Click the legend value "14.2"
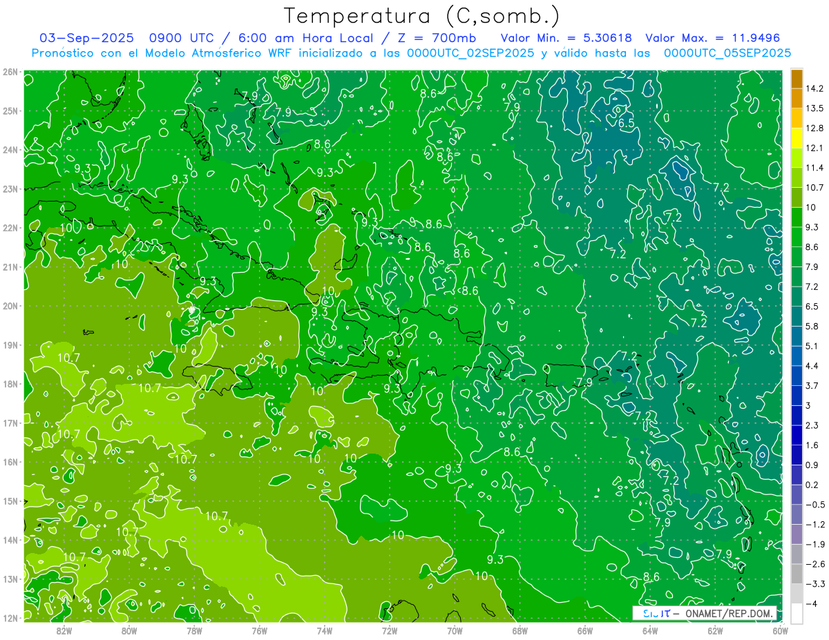829x640 pixels. pos(814,88)
